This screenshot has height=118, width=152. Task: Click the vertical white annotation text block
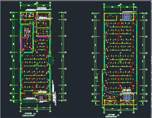[54, 93]
